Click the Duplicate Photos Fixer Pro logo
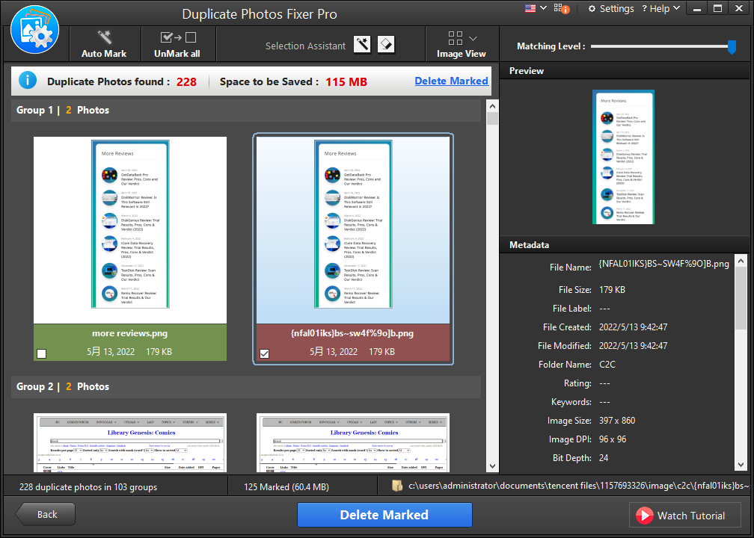Viewport: 754px width, 538px height. tap(34, 29)
